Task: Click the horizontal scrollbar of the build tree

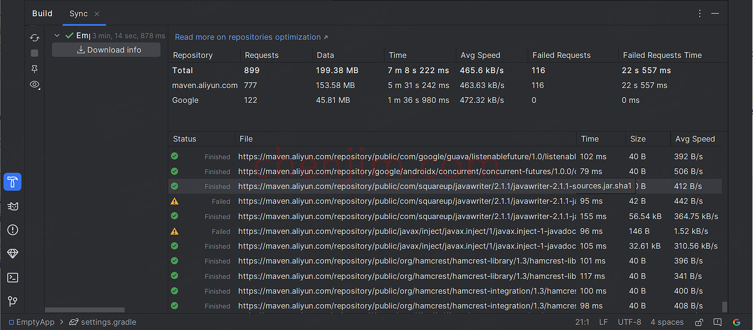Action: click(85, 310)
